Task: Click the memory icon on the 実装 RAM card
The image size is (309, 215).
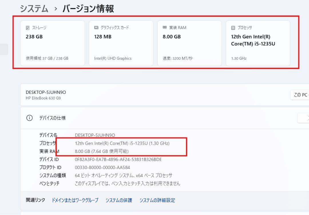Action: click(164, 27)
